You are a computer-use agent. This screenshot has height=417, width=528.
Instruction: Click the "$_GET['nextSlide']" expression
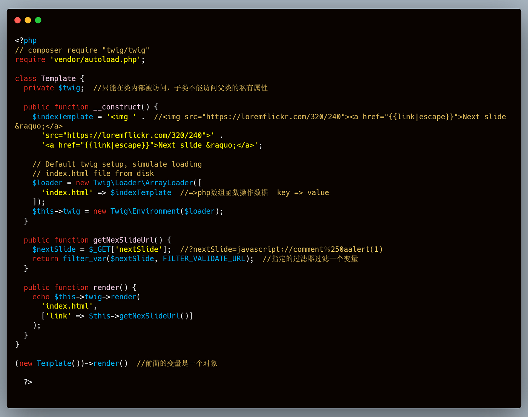click(128, 249)
